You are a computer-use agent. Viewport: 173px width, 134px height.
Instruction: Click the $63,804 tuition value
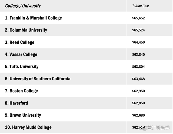(x=138, y=67)
